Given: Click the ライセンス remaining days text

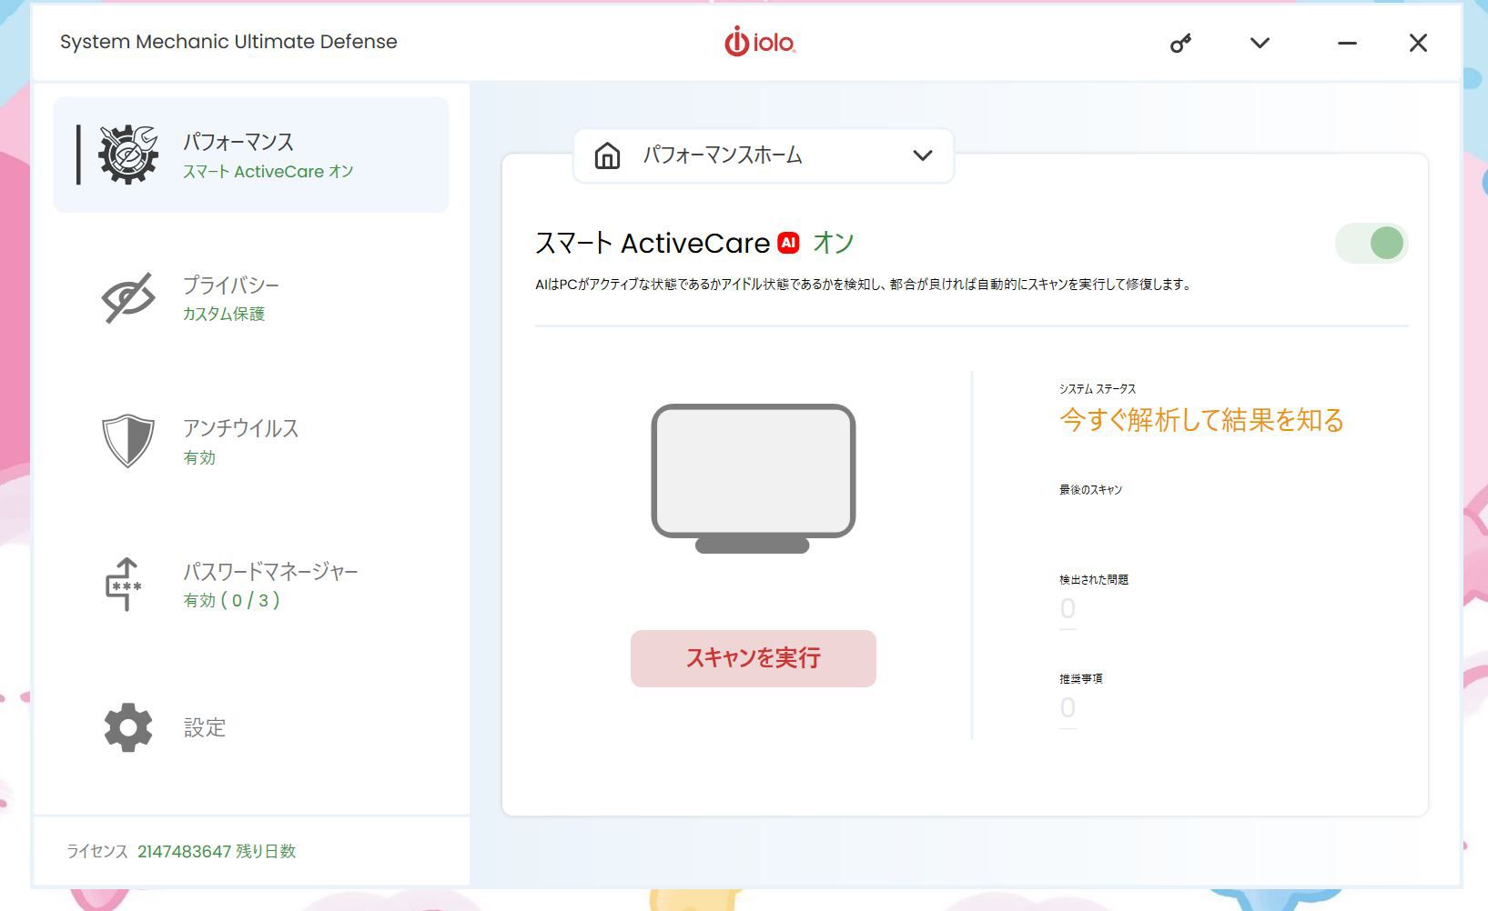Looking at the screenshot, I should click(183, 851).
